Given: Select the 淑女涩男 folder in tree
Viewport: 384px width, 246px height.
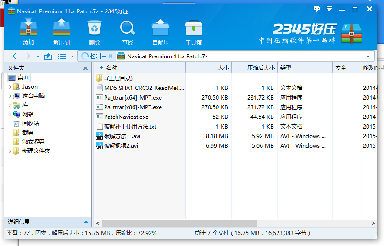Looking at the screenshot, I should (x=29, y=142).
